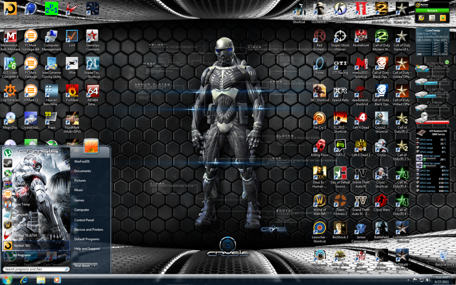The width and height of the screenshot is (456, 285).
Task: Open GTI Racing desktop icon
Action: tap(340, 66)
